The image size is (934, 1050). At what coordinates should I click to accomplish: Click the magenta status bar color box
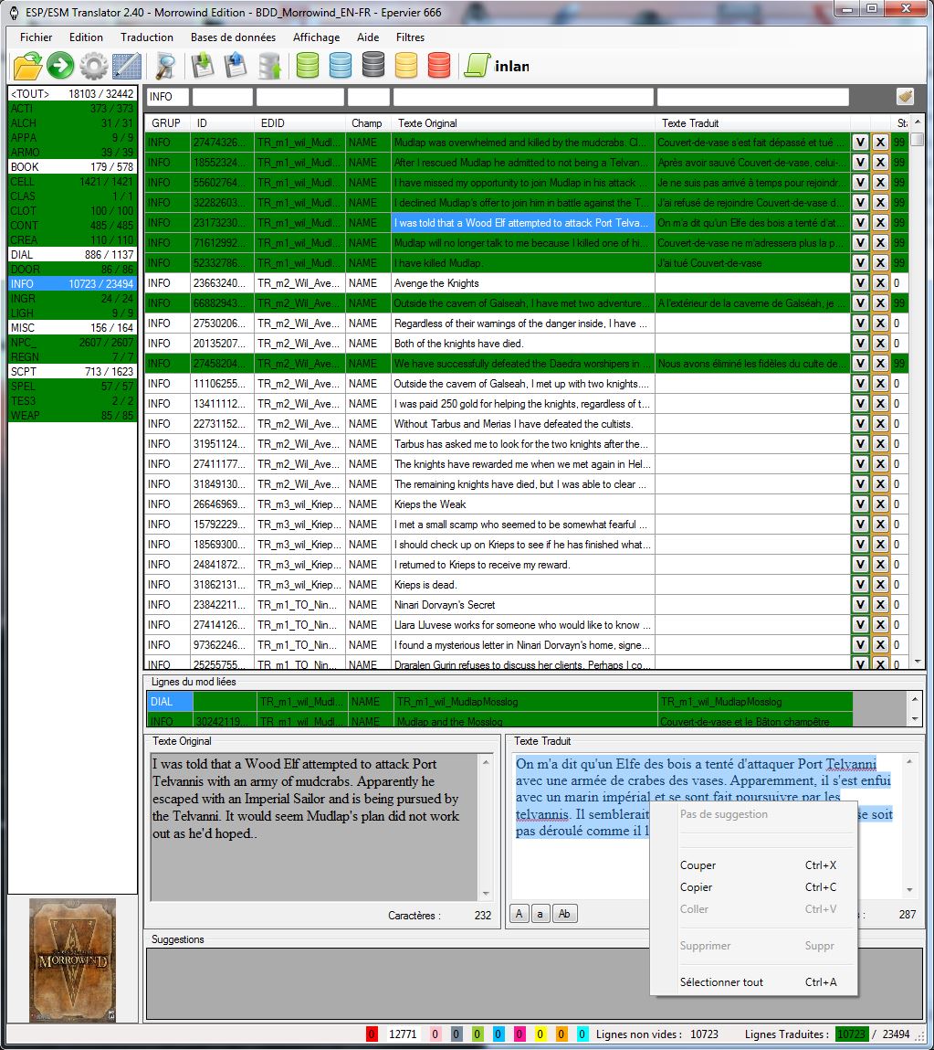click(x=519, y=1034)
